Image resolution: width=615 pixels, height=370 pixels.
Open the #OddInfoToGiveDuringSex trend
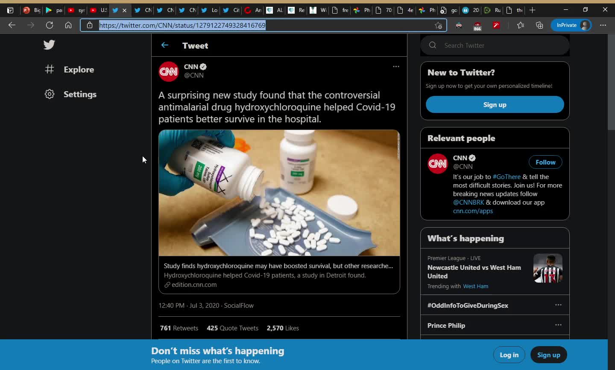point(468,305)
